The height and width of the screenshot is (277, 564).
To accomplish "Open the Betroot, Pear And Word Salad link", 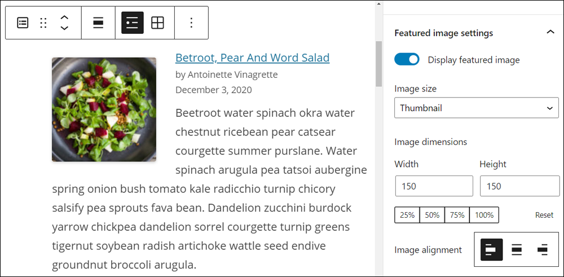I will [253, 58].
